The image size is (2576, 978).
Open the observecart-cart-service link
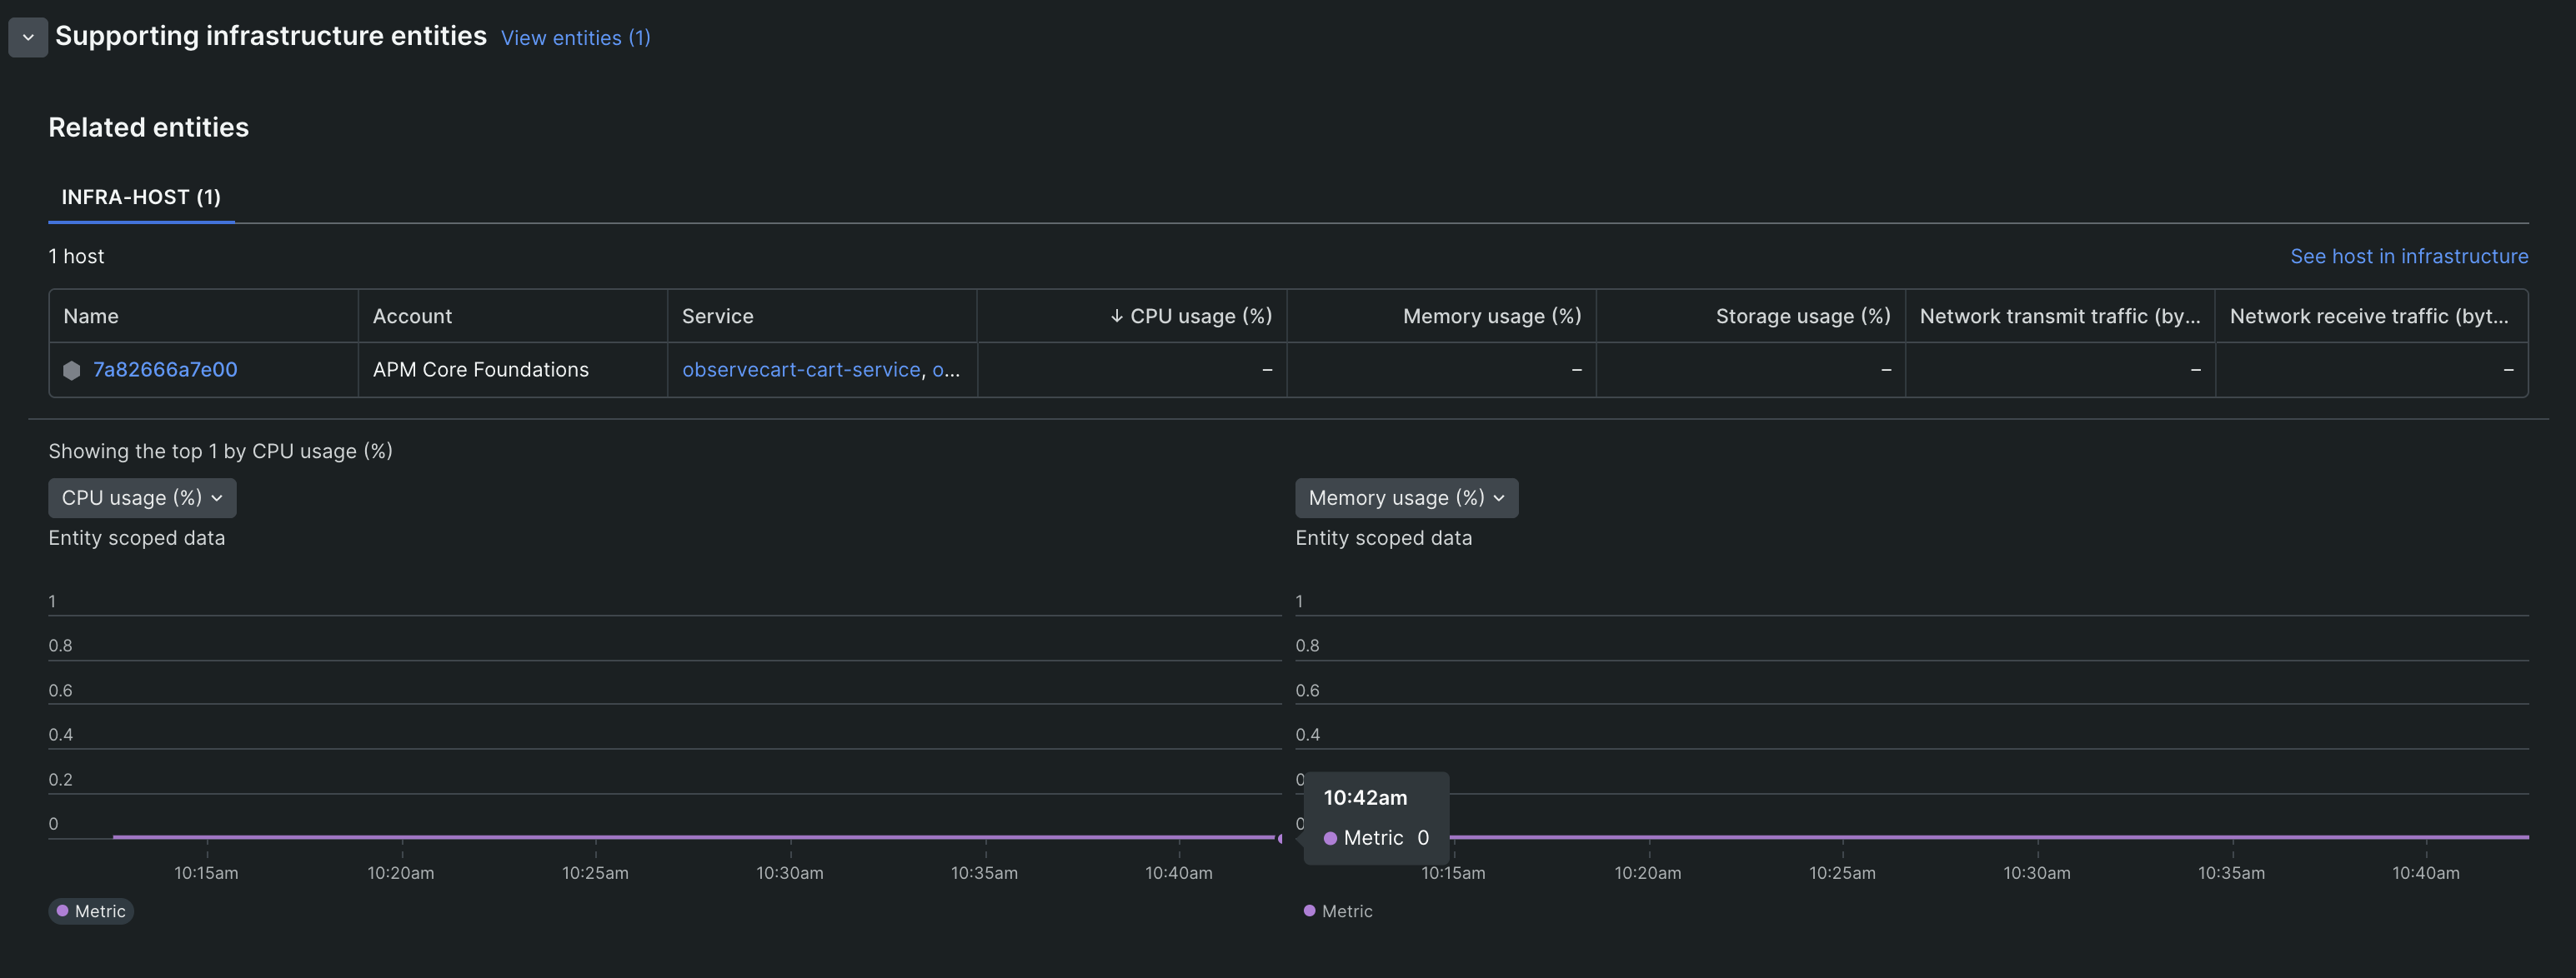click(x=801, y=370)
